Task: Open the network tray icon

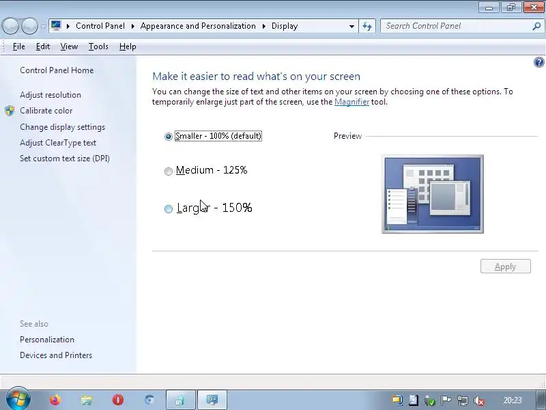Action: pyautogui.click(x=463, y=400)
